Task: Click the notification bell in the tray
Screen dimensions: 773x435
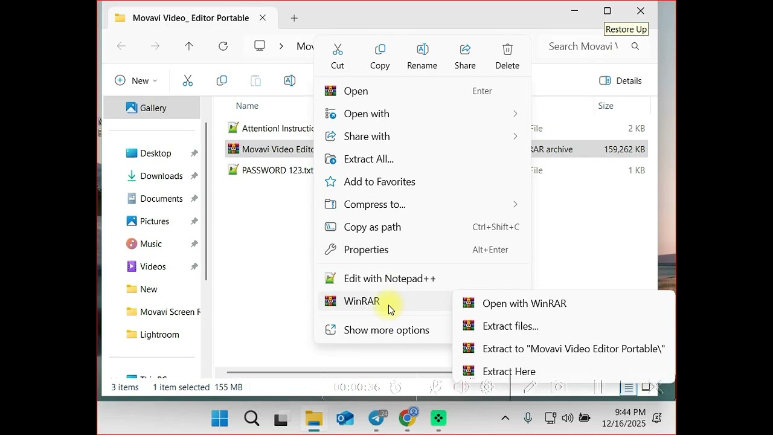Action: tap(657, 417)
